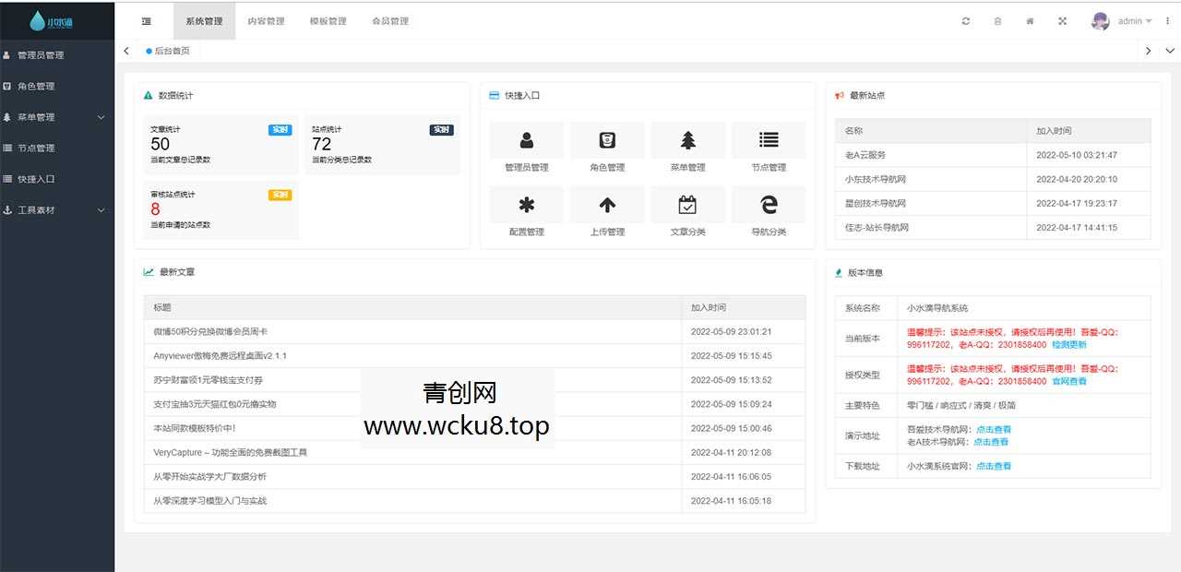Click the fullscreen icon in the top toolbar
This screenshot has width=1181, height=572.
[1062, 19]
